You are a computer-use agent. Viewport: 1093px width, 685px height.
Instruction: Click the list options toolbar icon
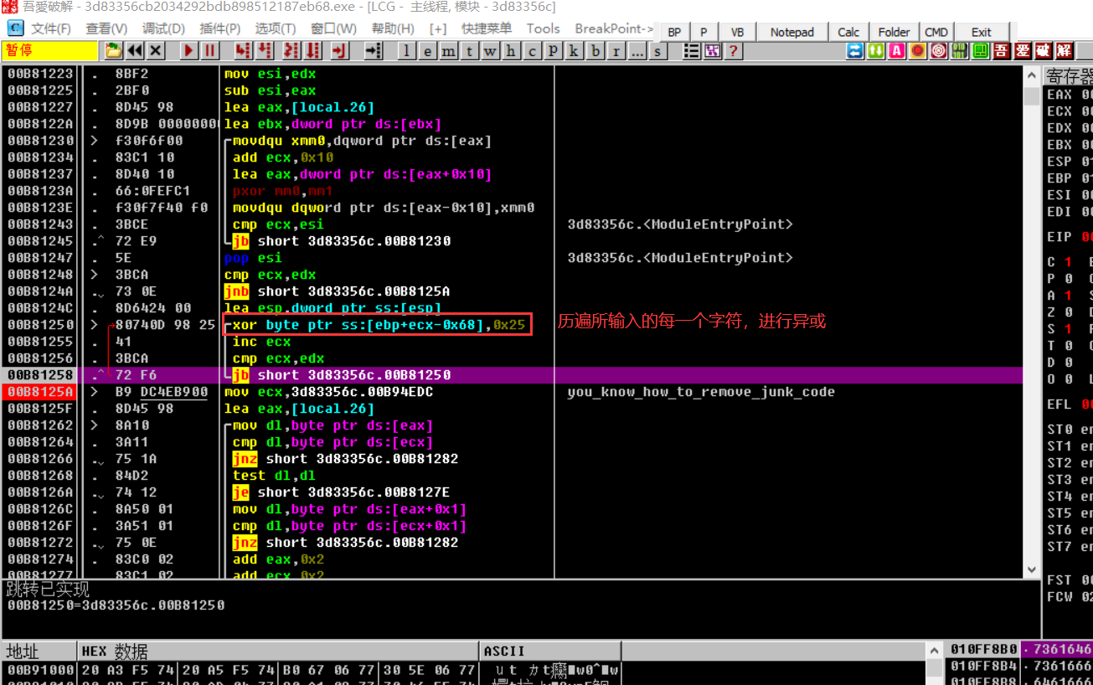pos(692,51)
